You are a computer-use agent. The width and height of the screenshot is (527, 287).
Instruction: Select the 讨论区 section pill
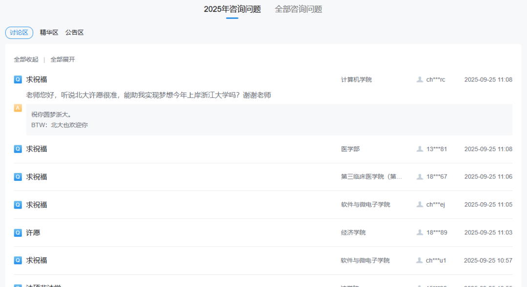(19, 33)
